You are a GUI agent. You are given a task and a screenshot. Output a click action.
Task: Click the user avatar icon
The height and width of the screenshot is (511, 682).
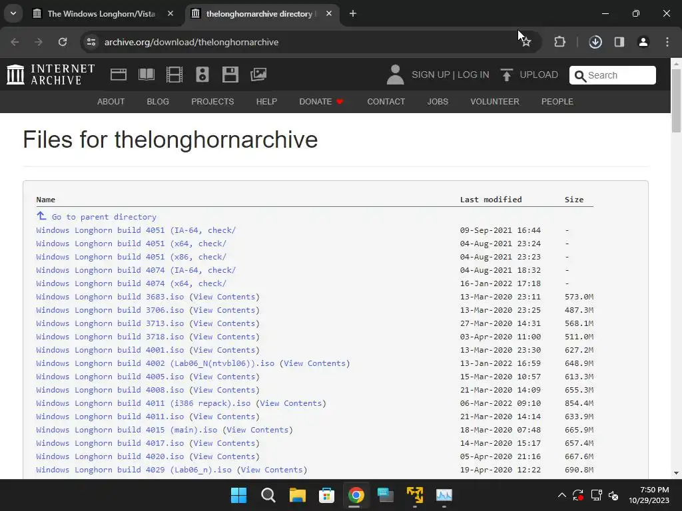395,75
